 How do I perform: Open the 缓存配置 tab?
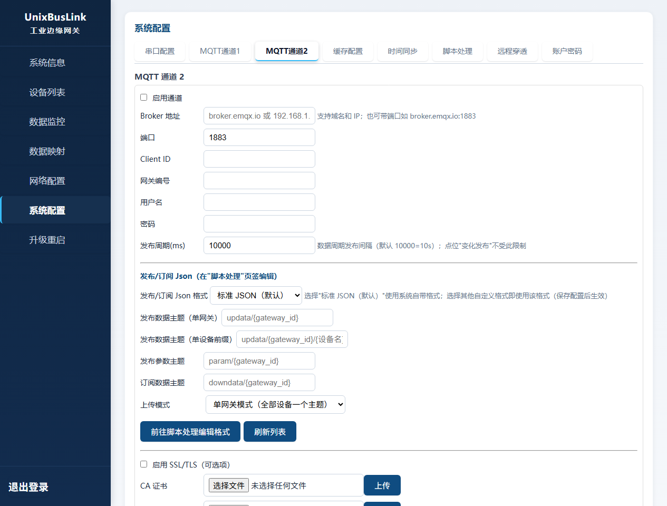click(x=348, y=51)
